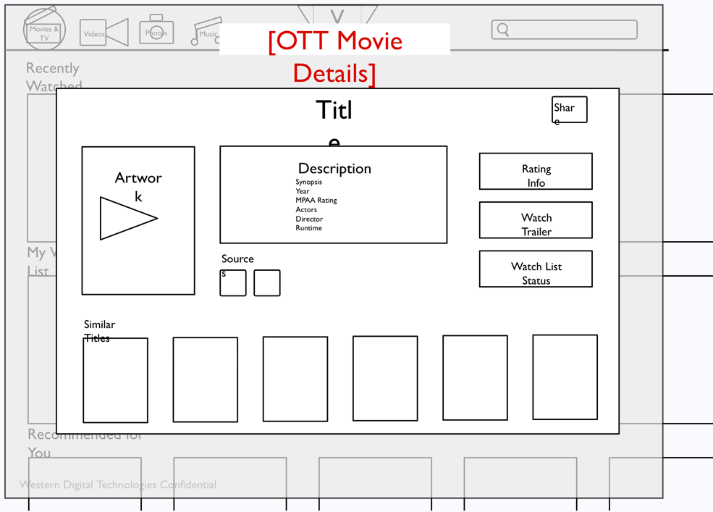Click the magnifying glass search icon
This screenshot has width=713, height=512.
(x=503, y=30)
